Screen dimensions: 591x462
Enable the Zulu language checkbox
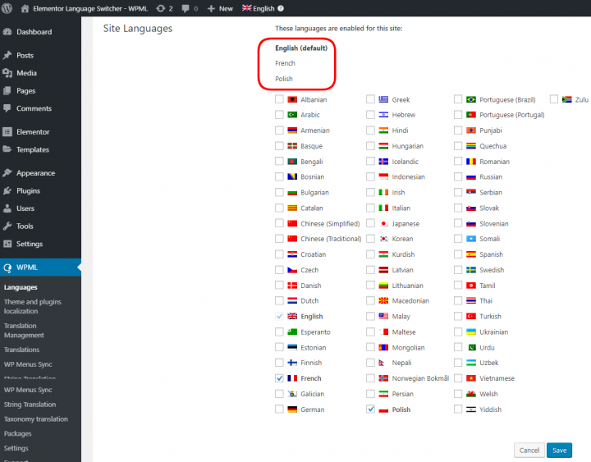click(x=554, y=99)
